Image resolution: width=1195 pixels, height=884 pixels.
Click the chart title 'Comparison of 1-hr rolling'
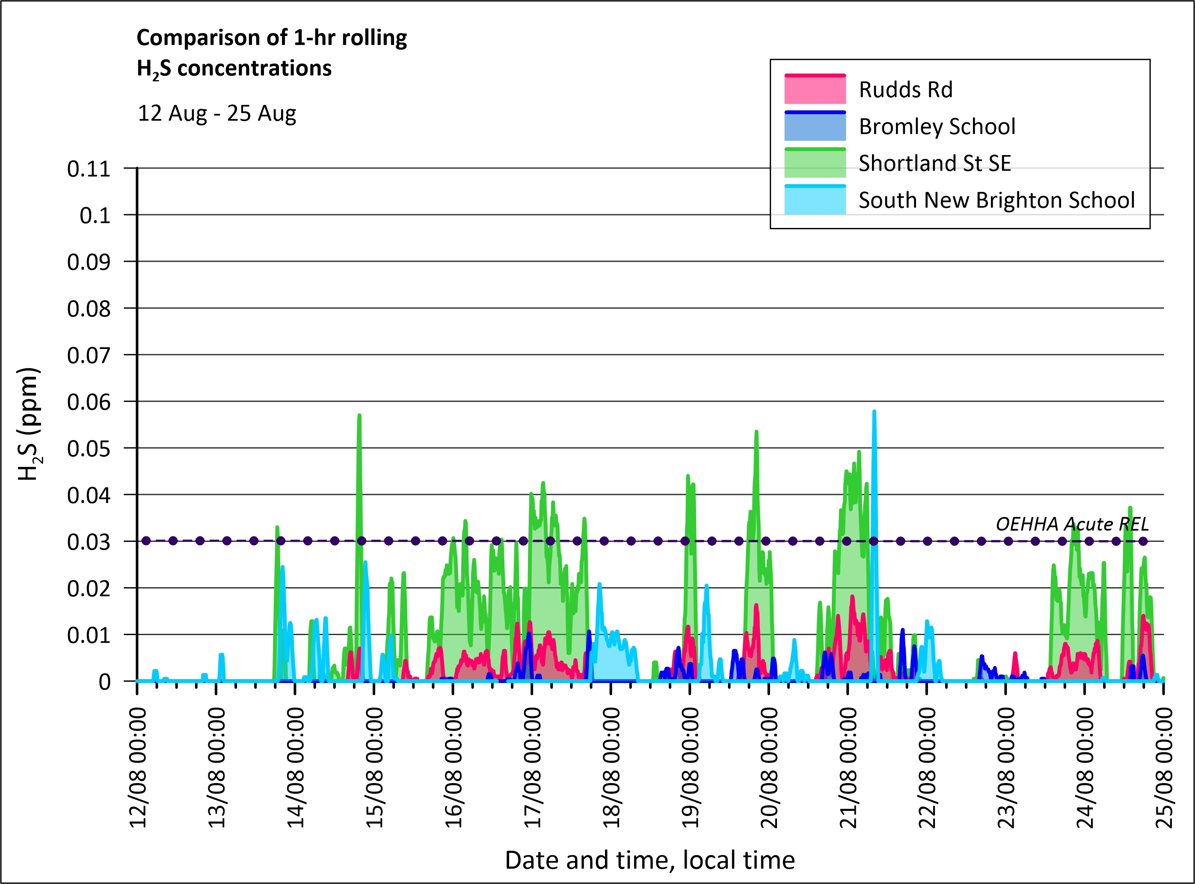coord(271,38)
